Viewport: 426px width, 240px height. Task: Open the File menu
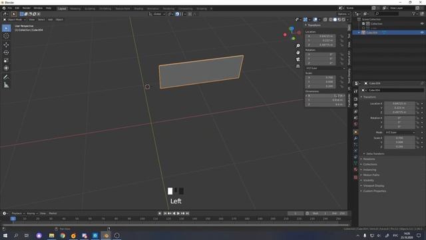[x=10, y=8]
